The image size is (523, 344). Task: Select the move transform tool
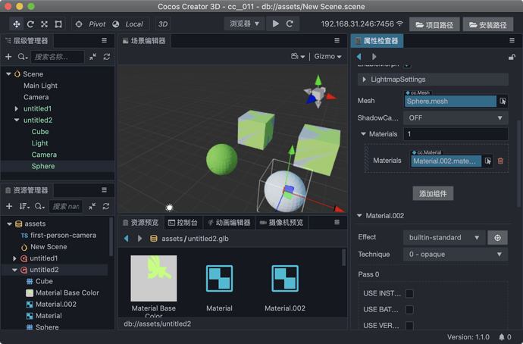pos(17,24)
